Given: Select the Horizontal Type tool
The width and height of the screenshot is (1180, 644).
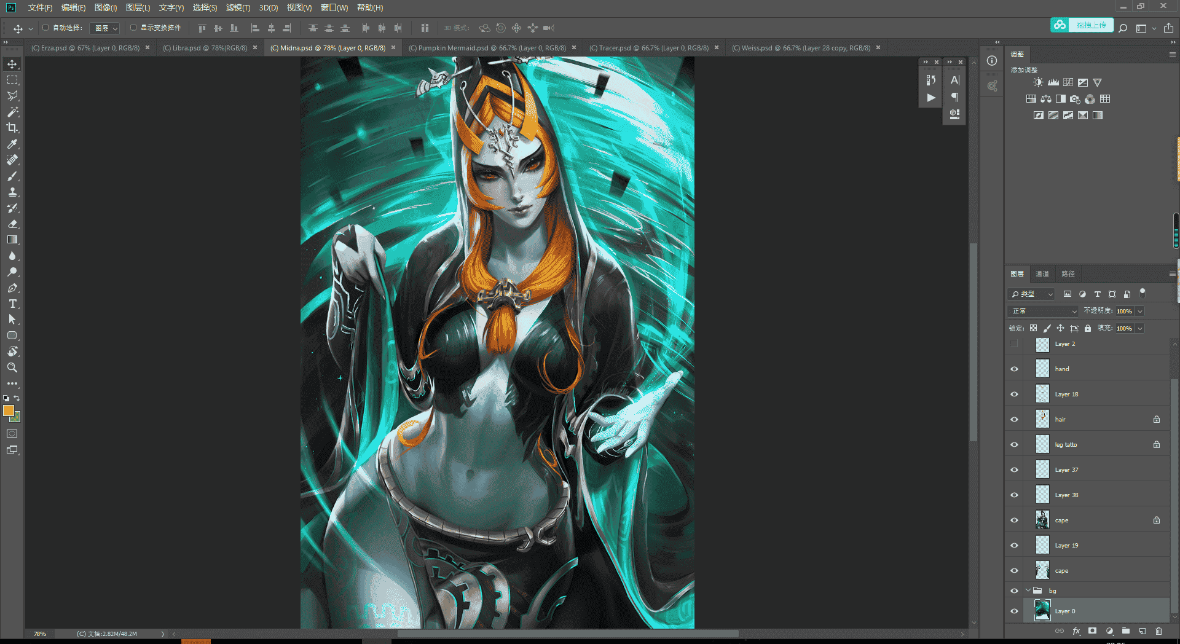Looking at the screenshot, I should tap(12, 304).
